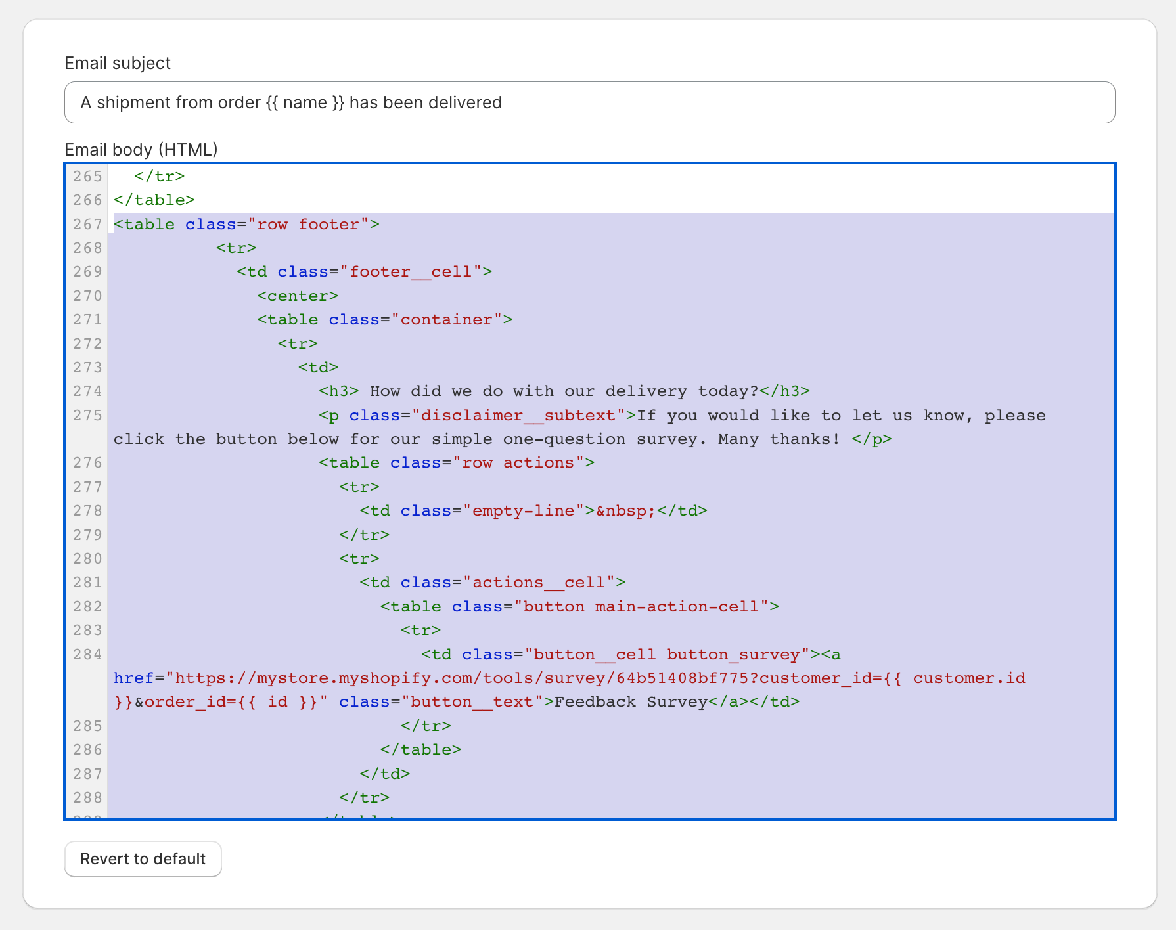Screen dimensions: 1176x930
Task: Click "button main-action-cell" class on line 282
Action: coord(641,606)
